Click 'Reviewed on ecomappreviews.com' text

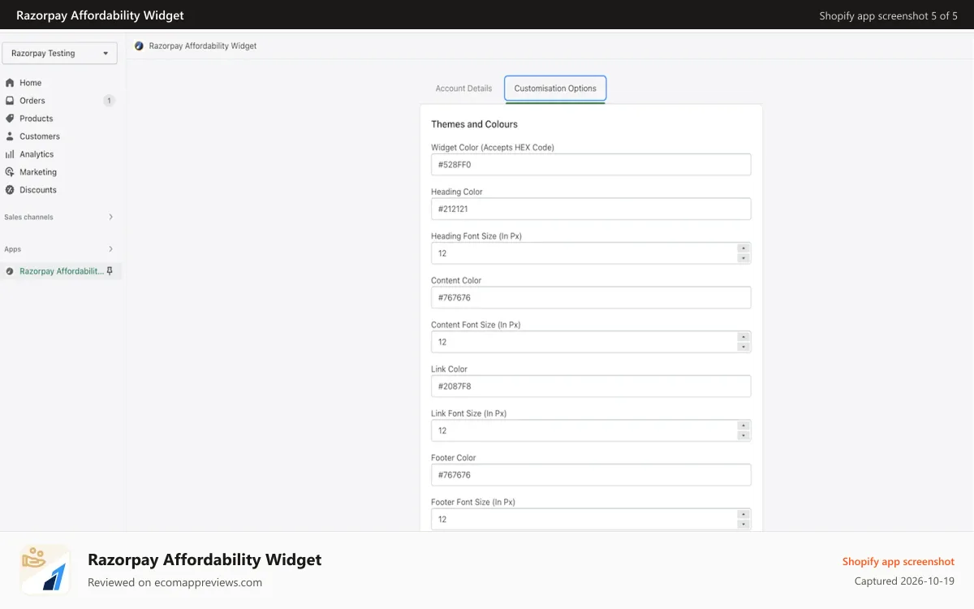(x=175, y=582)
